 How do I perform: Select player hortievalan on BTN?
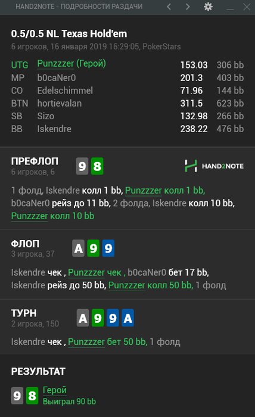point(60,104)
